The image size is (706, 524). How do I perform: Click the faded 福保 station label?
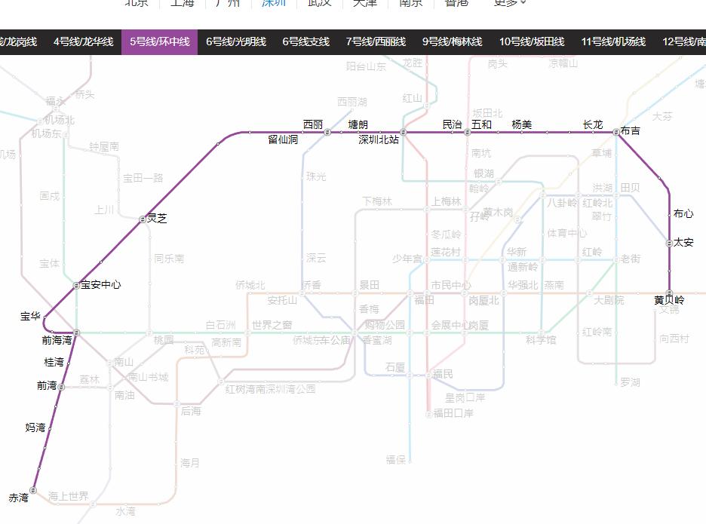coord(396,460)
